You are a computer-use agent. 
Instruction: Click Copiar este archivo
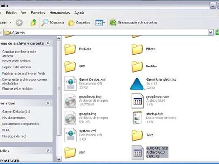pos(17,67)
